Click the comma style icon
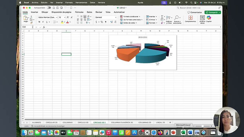 point(106,22)
